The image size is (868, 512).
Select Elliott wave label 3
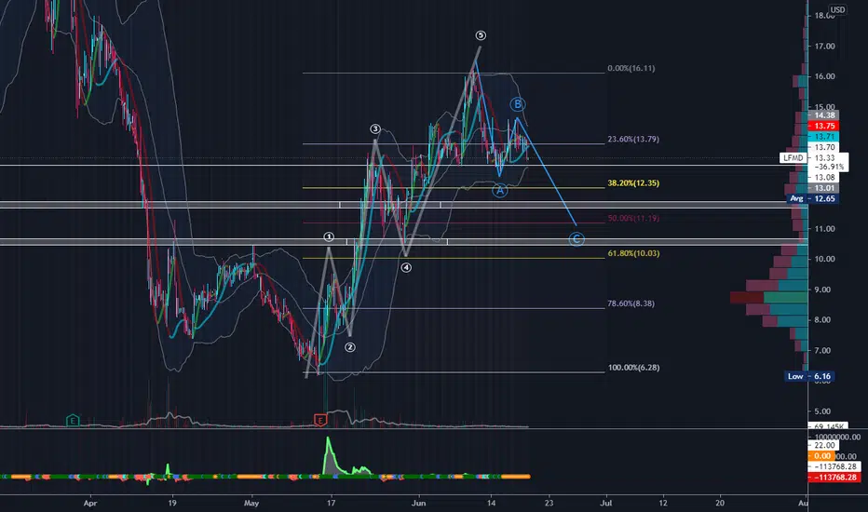pos(375,129)
